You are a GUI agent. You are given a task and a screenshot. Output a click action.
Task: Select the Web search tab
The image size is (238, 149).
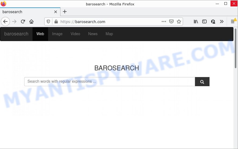[x=40, y=34]
